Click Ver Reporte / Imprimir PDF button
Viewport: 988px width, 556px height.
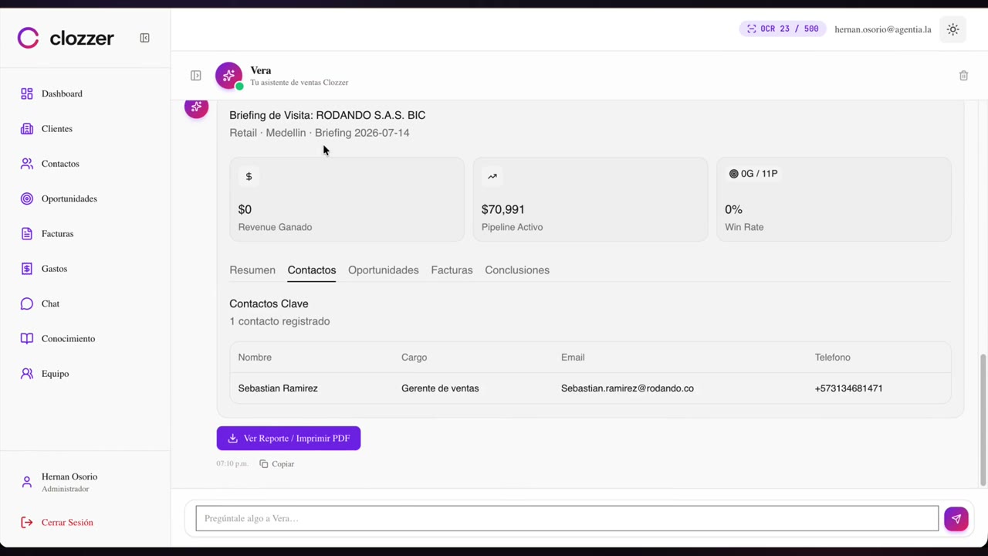click(x=289, y=439)
